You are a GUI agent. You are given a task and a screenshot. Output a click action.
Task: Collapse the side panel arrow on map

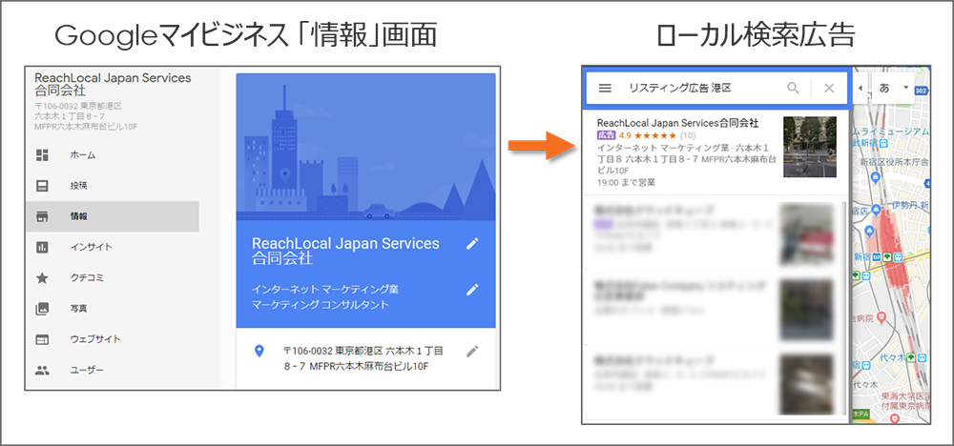pos(860,88)
